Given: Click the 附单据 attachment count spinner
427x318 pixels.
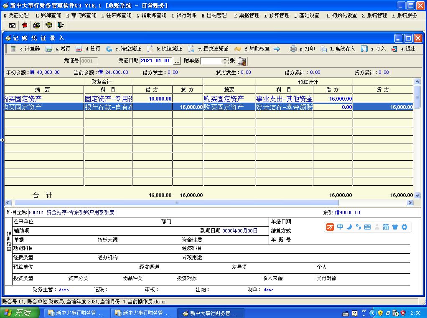Looking at the screenshot, I should click(225, 61).
